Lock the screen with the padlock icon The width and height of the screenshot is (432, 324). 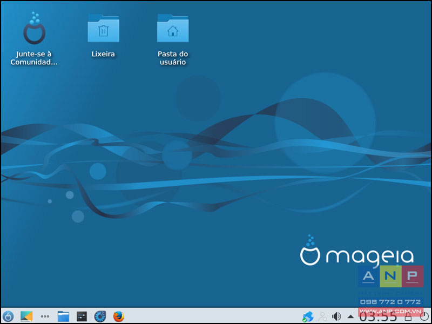408,317
